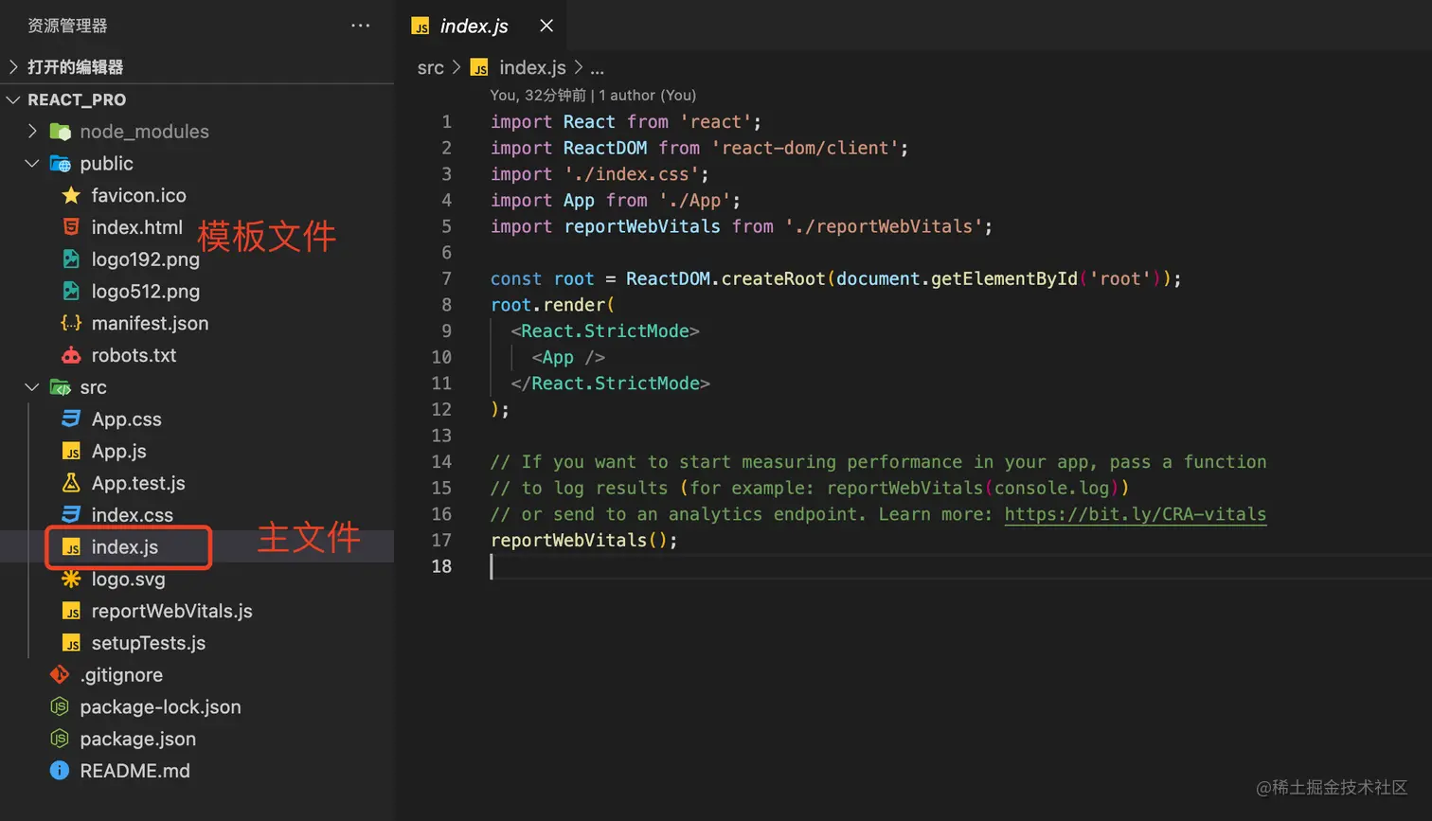The width and height of the screenshot is (1432, 821).
Task: Open explorer more actions ellipsis menu
Action: click(x=361, y=26)
